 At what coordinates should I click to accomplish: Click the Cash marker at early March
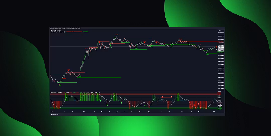coord(86,49)
